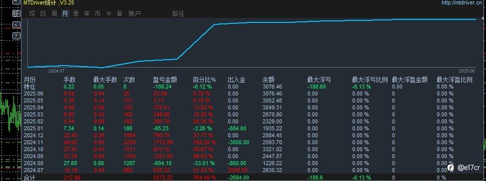
Task: Select the 持仓 row label
Action: click(29, 87)
